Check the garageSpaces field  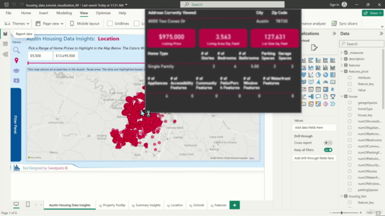coord(350,103)
